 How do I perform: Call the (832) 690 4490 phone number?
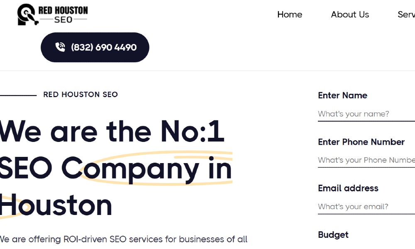tap(103, 47)
